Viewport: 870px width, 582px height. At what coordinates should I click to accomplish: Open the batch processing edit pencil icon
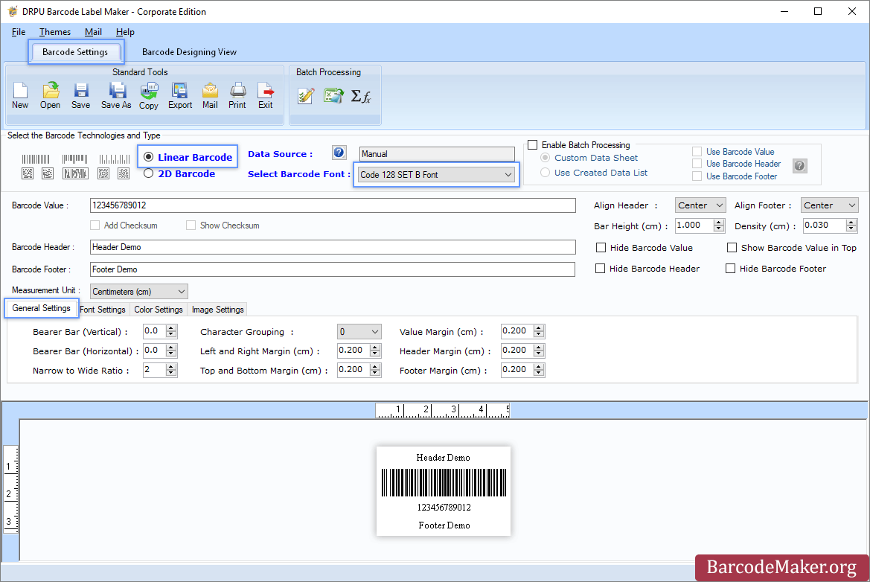click(x=306, y=96)
